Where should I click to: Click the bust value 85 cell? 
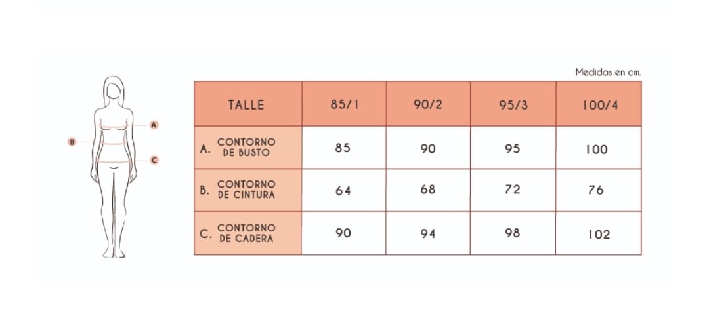tap(344, 148)
